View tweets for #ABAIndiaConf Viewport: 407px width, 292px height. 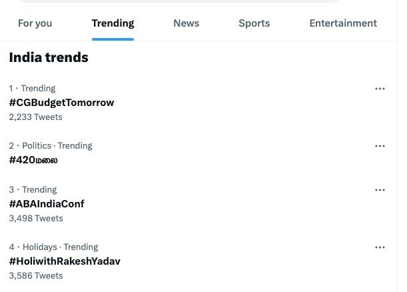pos(47,204)
